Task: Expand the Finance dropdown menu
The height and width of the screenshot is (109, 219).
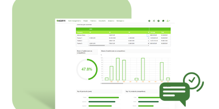Action: 93,21
